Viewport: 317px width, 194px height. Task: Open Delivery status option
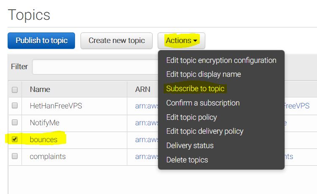click(x=190, y=145)
